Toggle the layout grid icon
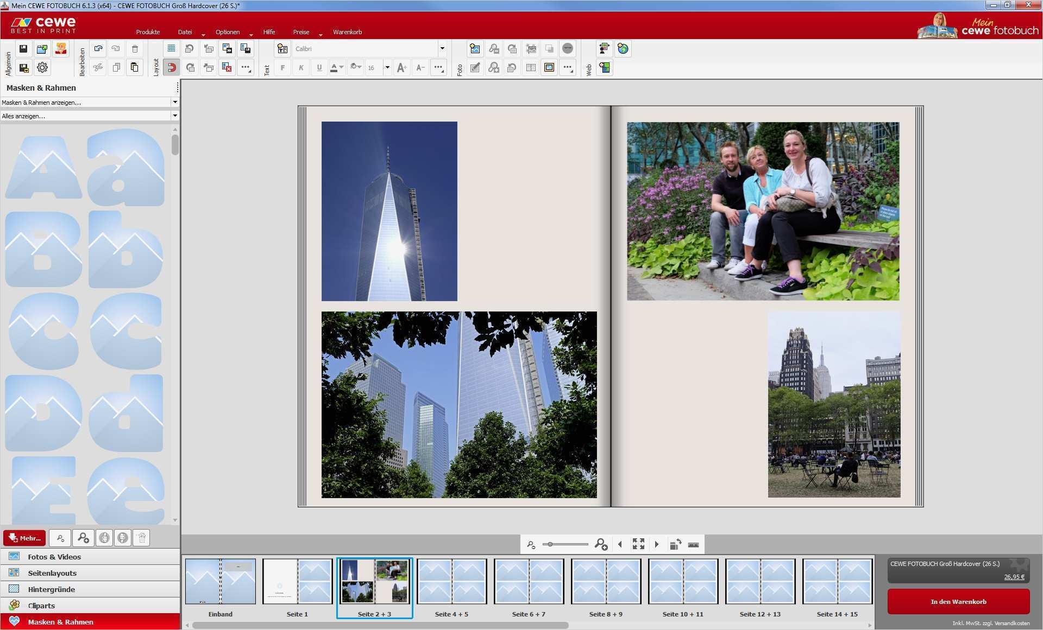This screenshot has height=630, width=1043. (x=171, y=49)
